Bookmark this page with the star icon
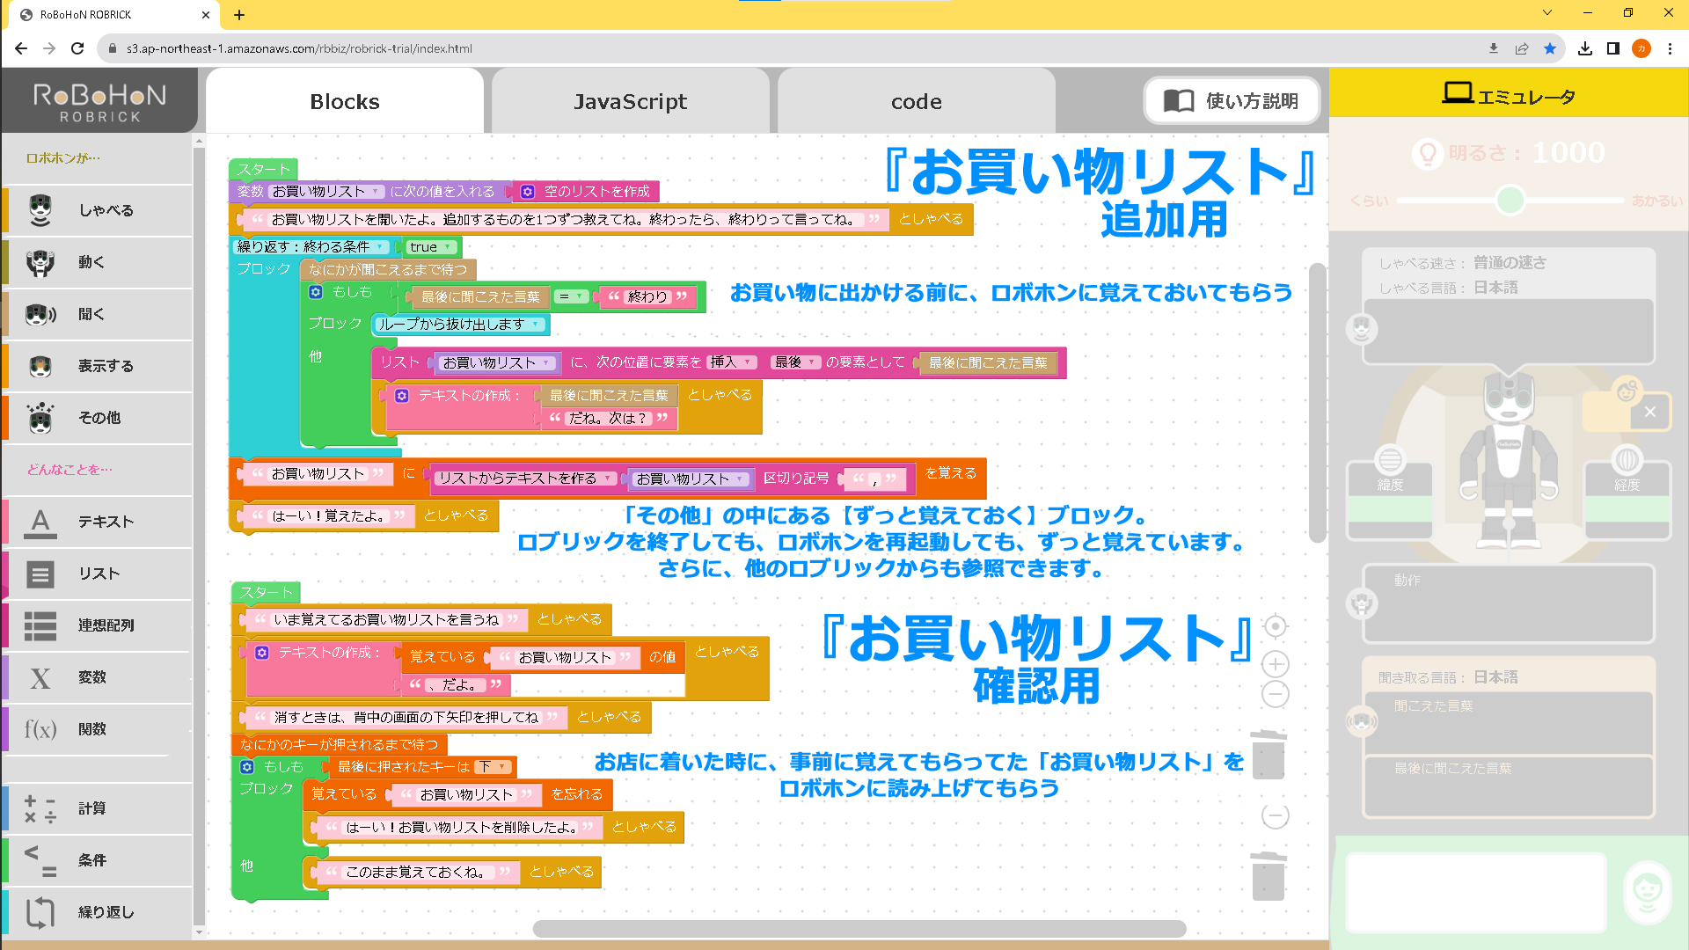This screenshot has height=950, width=1689. pos(1550,48)
